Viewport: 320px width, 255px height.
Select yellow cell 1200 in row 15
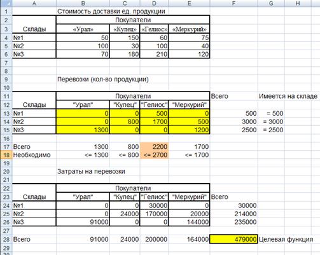tap(189, 130)
